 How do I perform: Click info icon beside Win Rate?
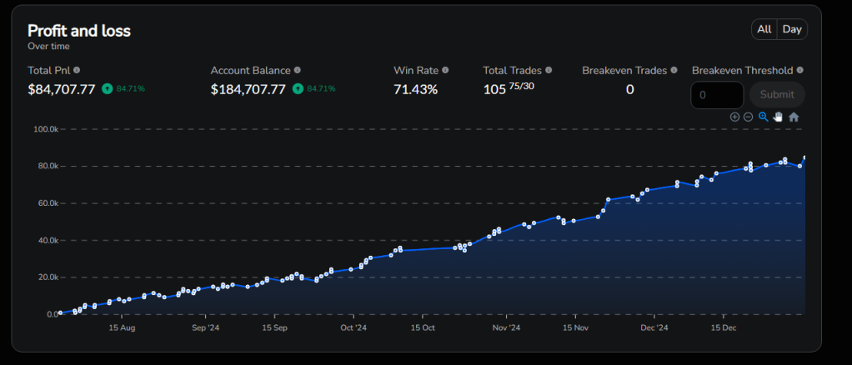(445, 71)
